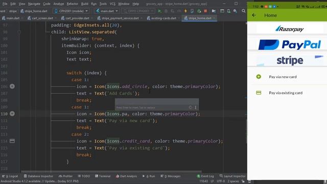Place cursor in 'Add Cards' string on line 107

pyautogui.click(x=121, y=93)
